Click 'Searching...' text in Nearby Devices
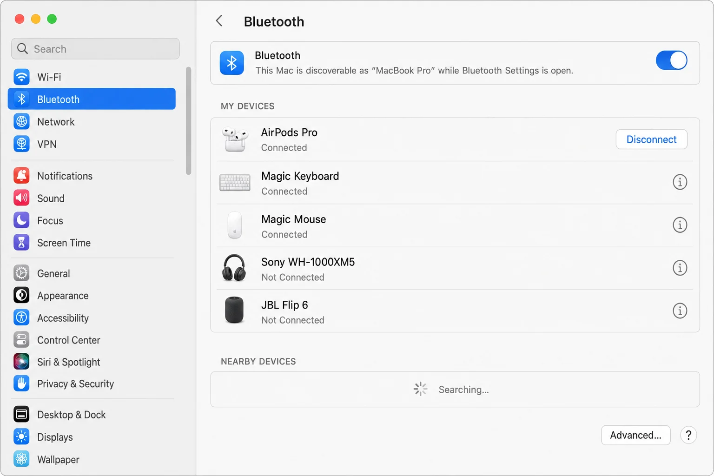Screen dimensions: 714x476 pos(463,390)
